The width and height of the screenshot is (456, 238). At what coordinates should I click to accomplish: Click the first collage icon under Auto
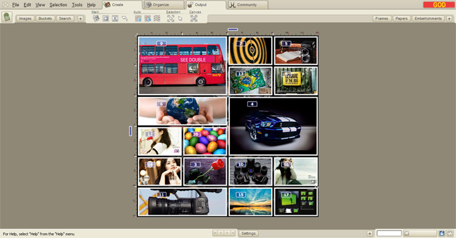[x=138, y=18]
